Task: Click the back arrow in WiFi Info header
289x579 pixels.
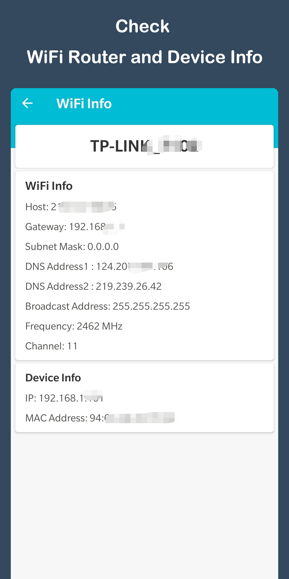Action: 28,103
